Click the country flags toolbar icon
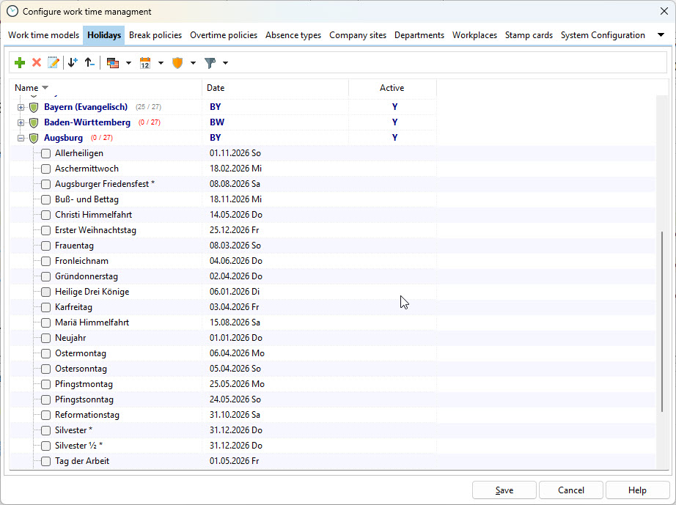 112,63
